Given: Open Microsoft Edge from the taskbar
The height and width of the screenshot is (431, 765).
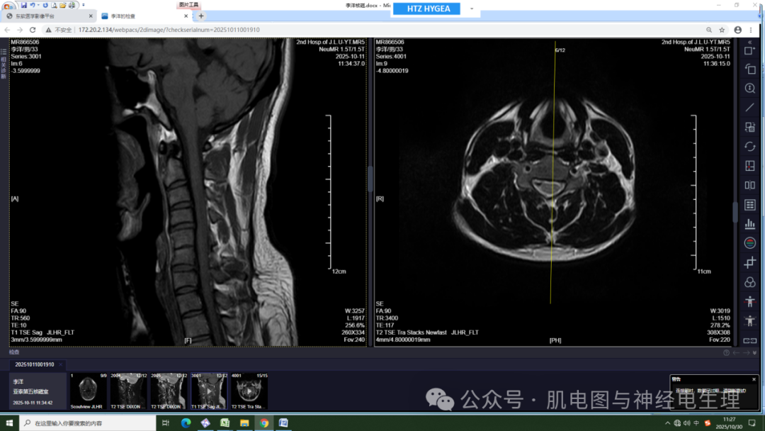Looking at the screenshot, I should [186, 423].
